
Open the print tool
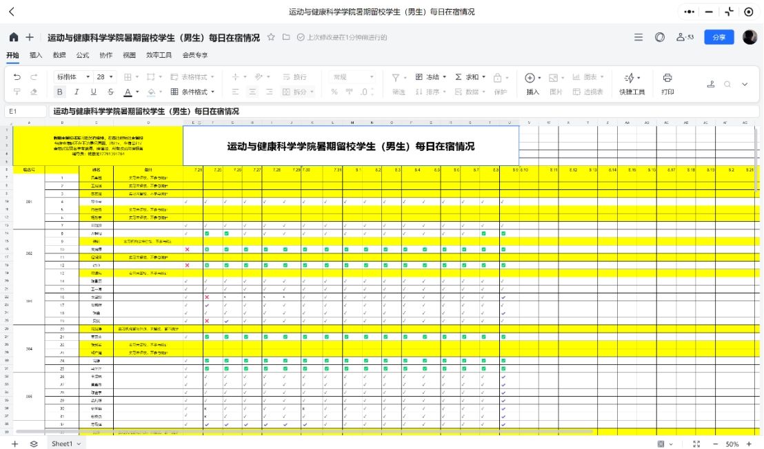pyautogui.click(x=667, y=83)
